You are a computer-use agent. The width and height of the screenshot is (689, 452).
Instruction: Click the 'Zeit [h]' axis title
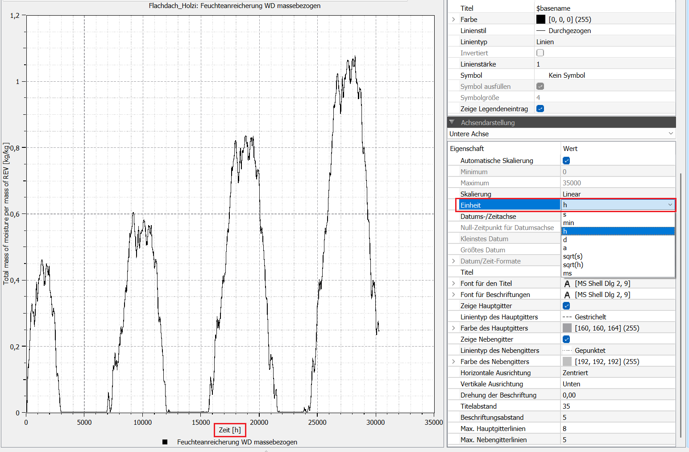pos(230,430)
